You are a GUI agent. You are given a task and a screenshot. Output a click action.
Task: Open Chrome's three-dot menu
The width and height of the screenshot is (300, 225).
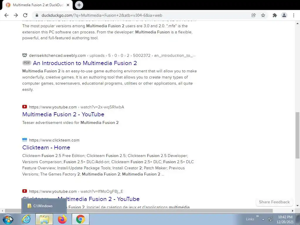tap(294, 15)
